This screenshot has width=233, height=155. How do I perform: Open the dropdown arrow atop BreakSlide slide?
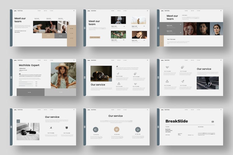point(221,110)
